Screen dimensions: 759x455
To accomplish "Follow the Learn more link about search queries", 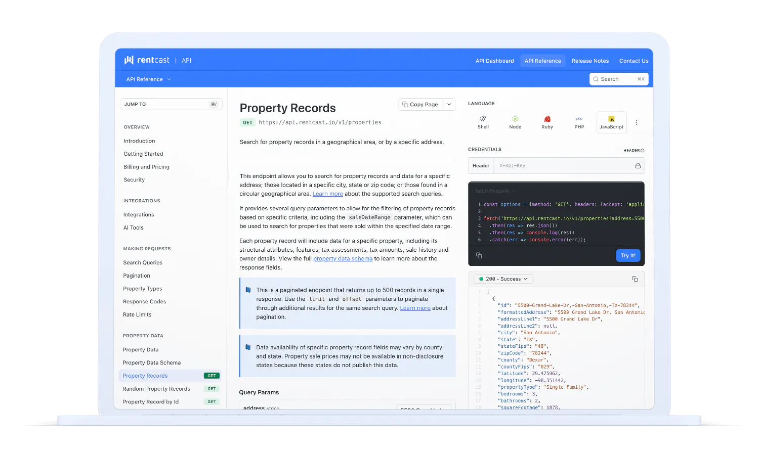I will tap(328, 194).
